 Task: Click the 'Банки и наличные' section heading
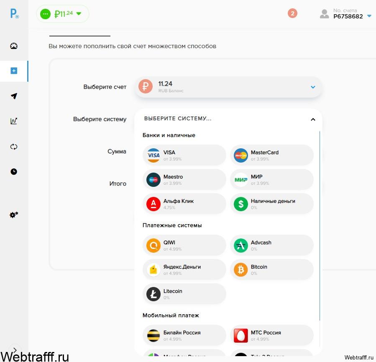pos(169,135)
